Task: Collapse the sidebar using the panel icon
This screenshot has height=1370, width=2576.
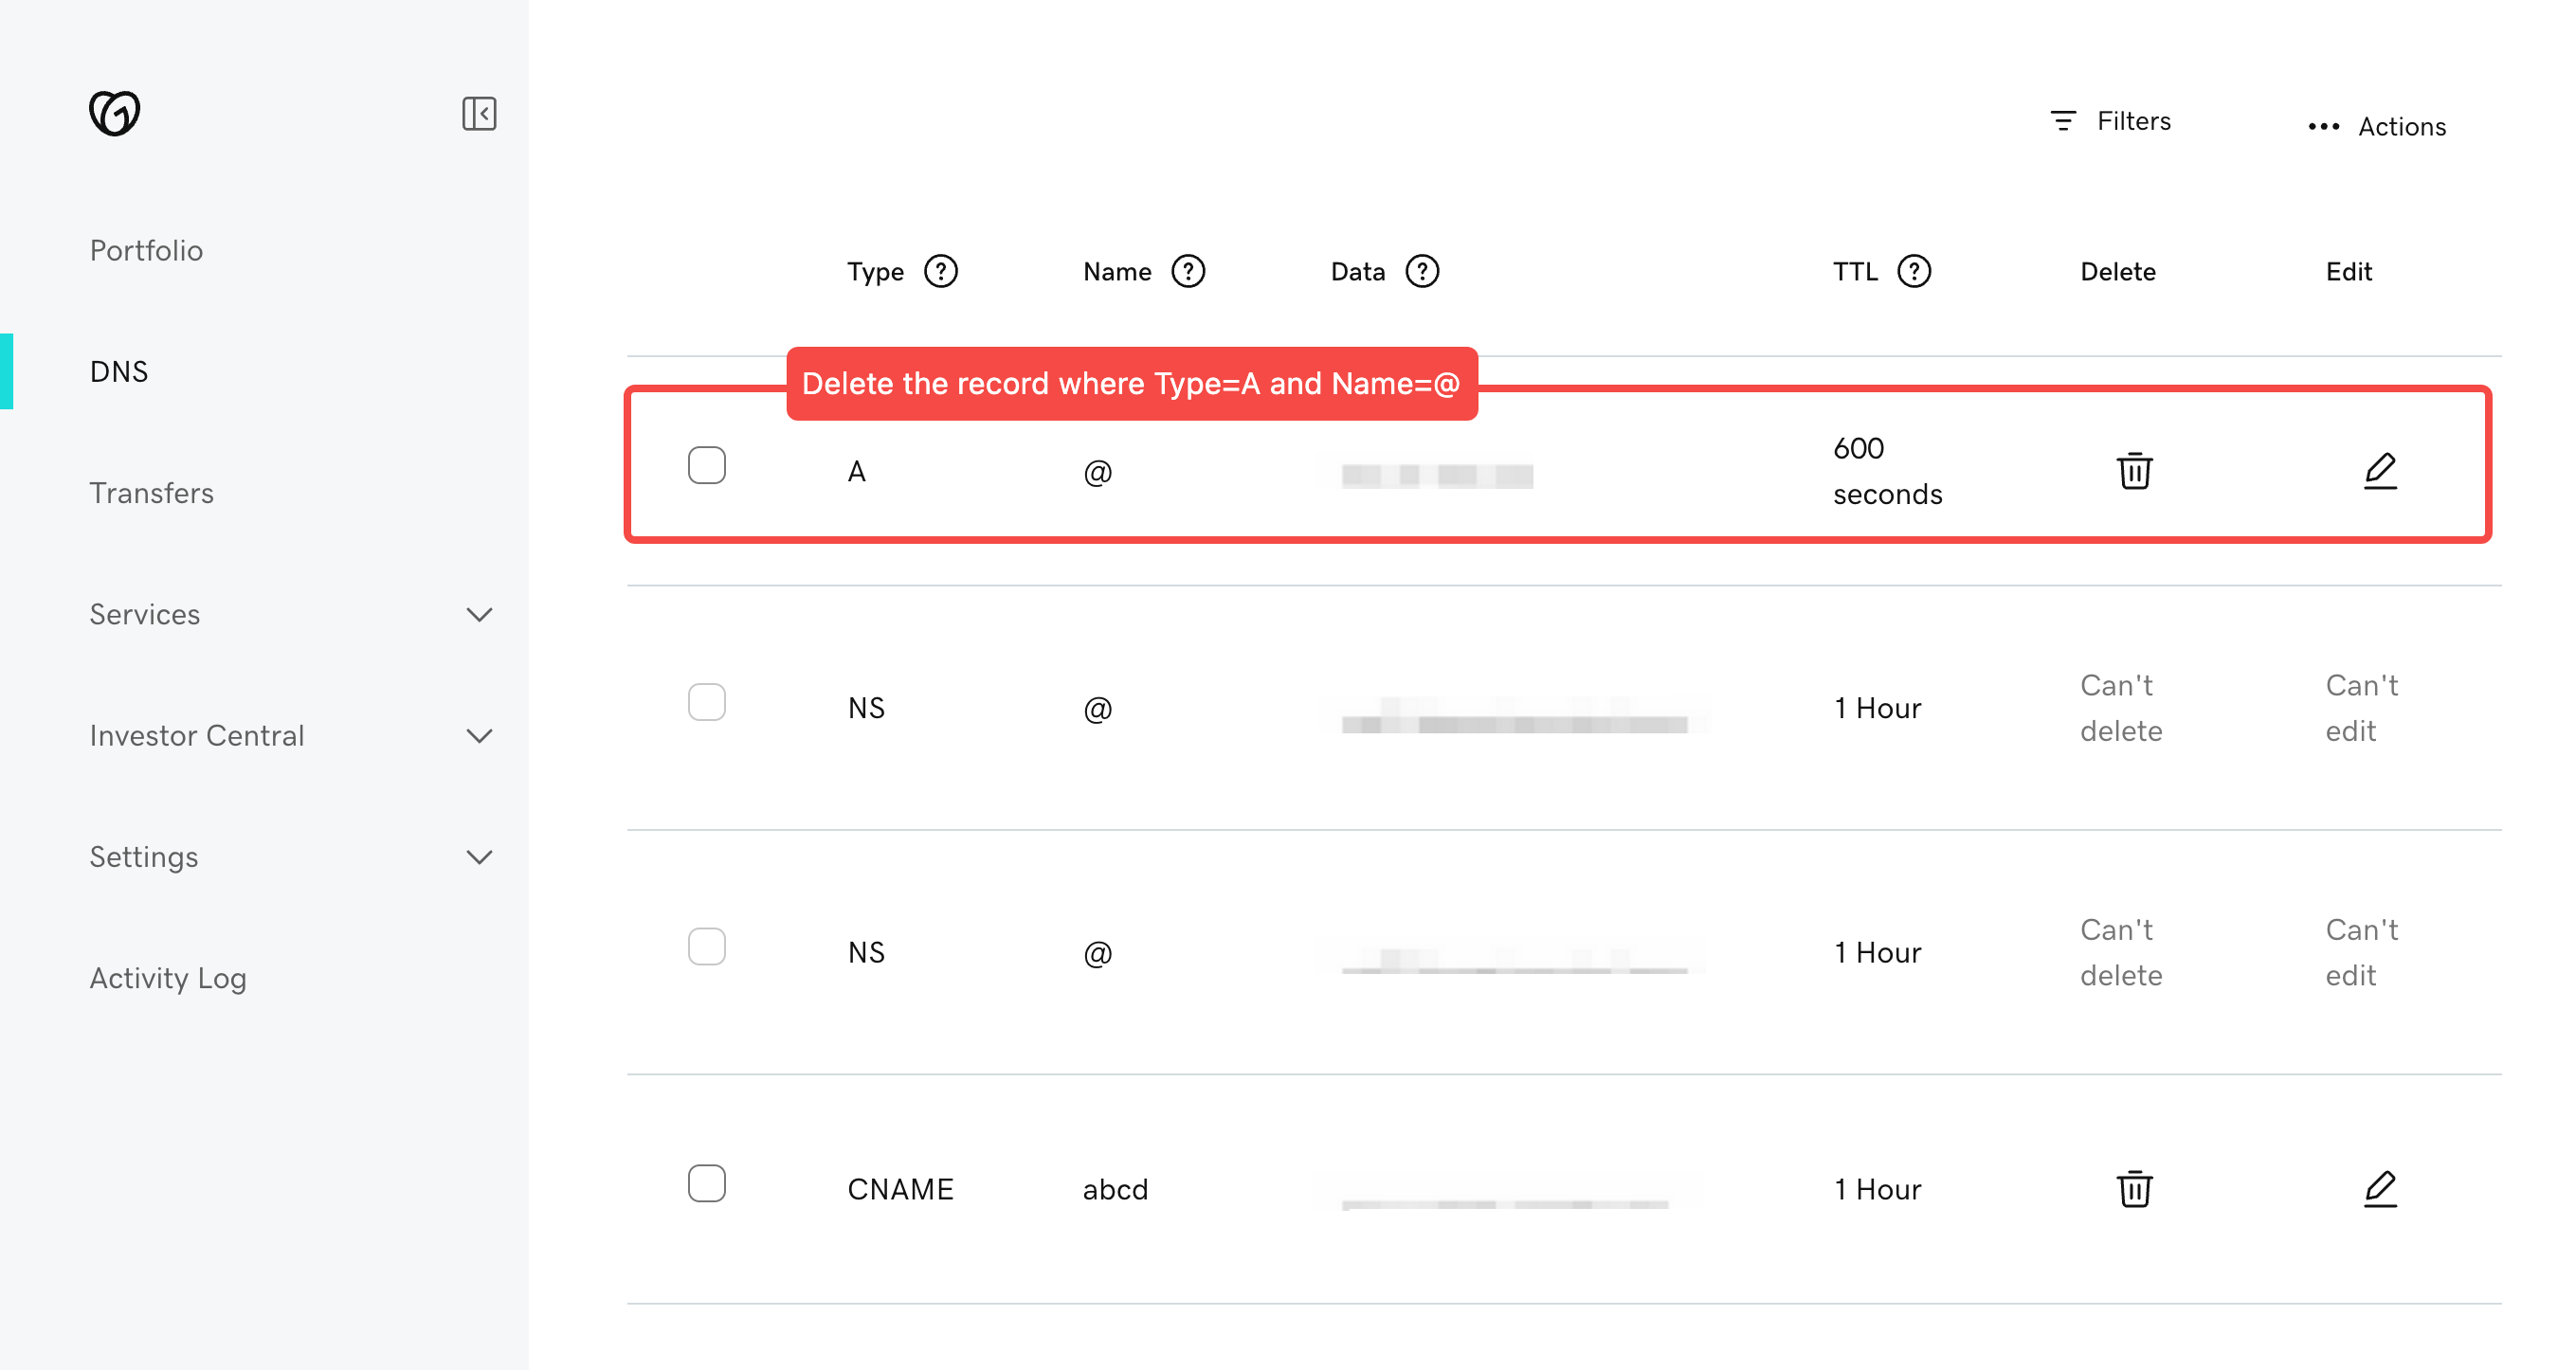Action: pyautogui.click(x=479, y=113)
